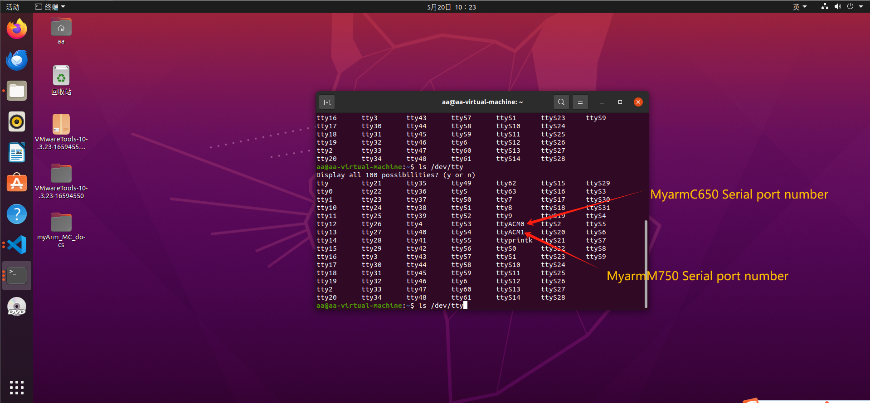Select the myArm_MC_docs folder on desktop

click(x=61, y=230)
